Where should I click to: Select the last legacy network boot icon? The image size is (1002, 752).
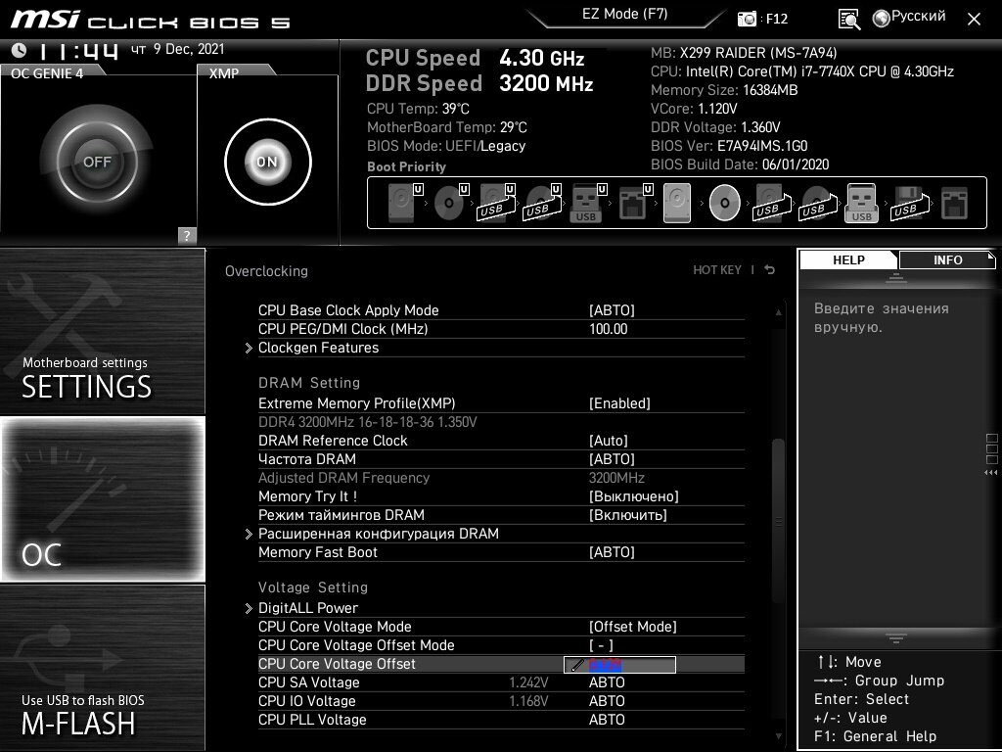tap(955, 203)
